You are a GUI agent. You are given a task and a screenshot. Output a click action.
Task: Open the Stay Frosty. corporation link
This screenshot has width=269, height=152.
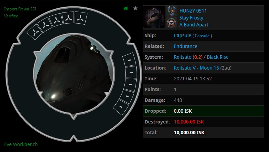coord(192,18)
